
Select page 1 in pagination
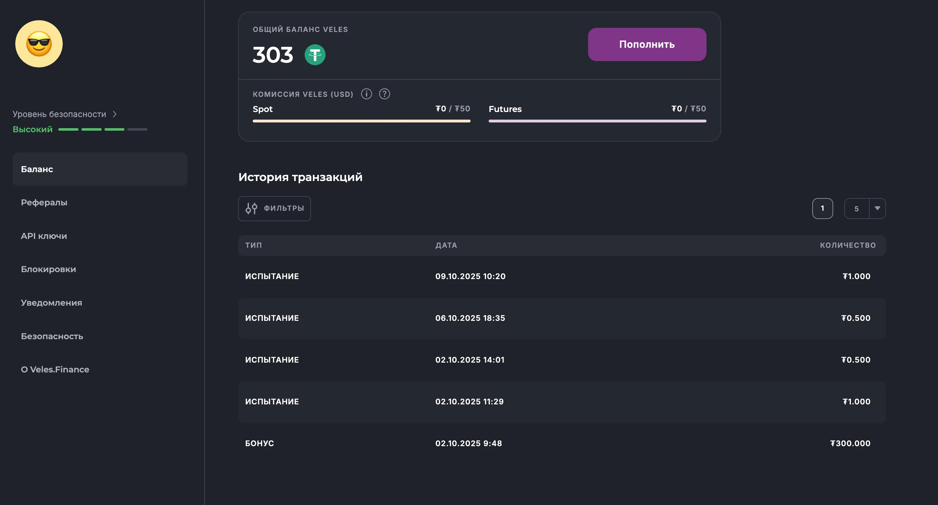click(x=822, y=209)
